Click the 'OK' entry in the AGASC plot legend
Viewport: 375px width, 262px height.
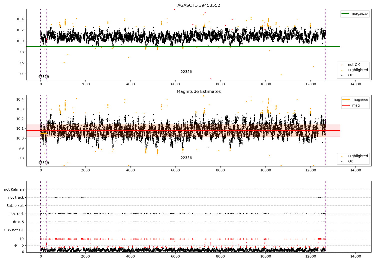pyautogui.click(x=350, y=75)
